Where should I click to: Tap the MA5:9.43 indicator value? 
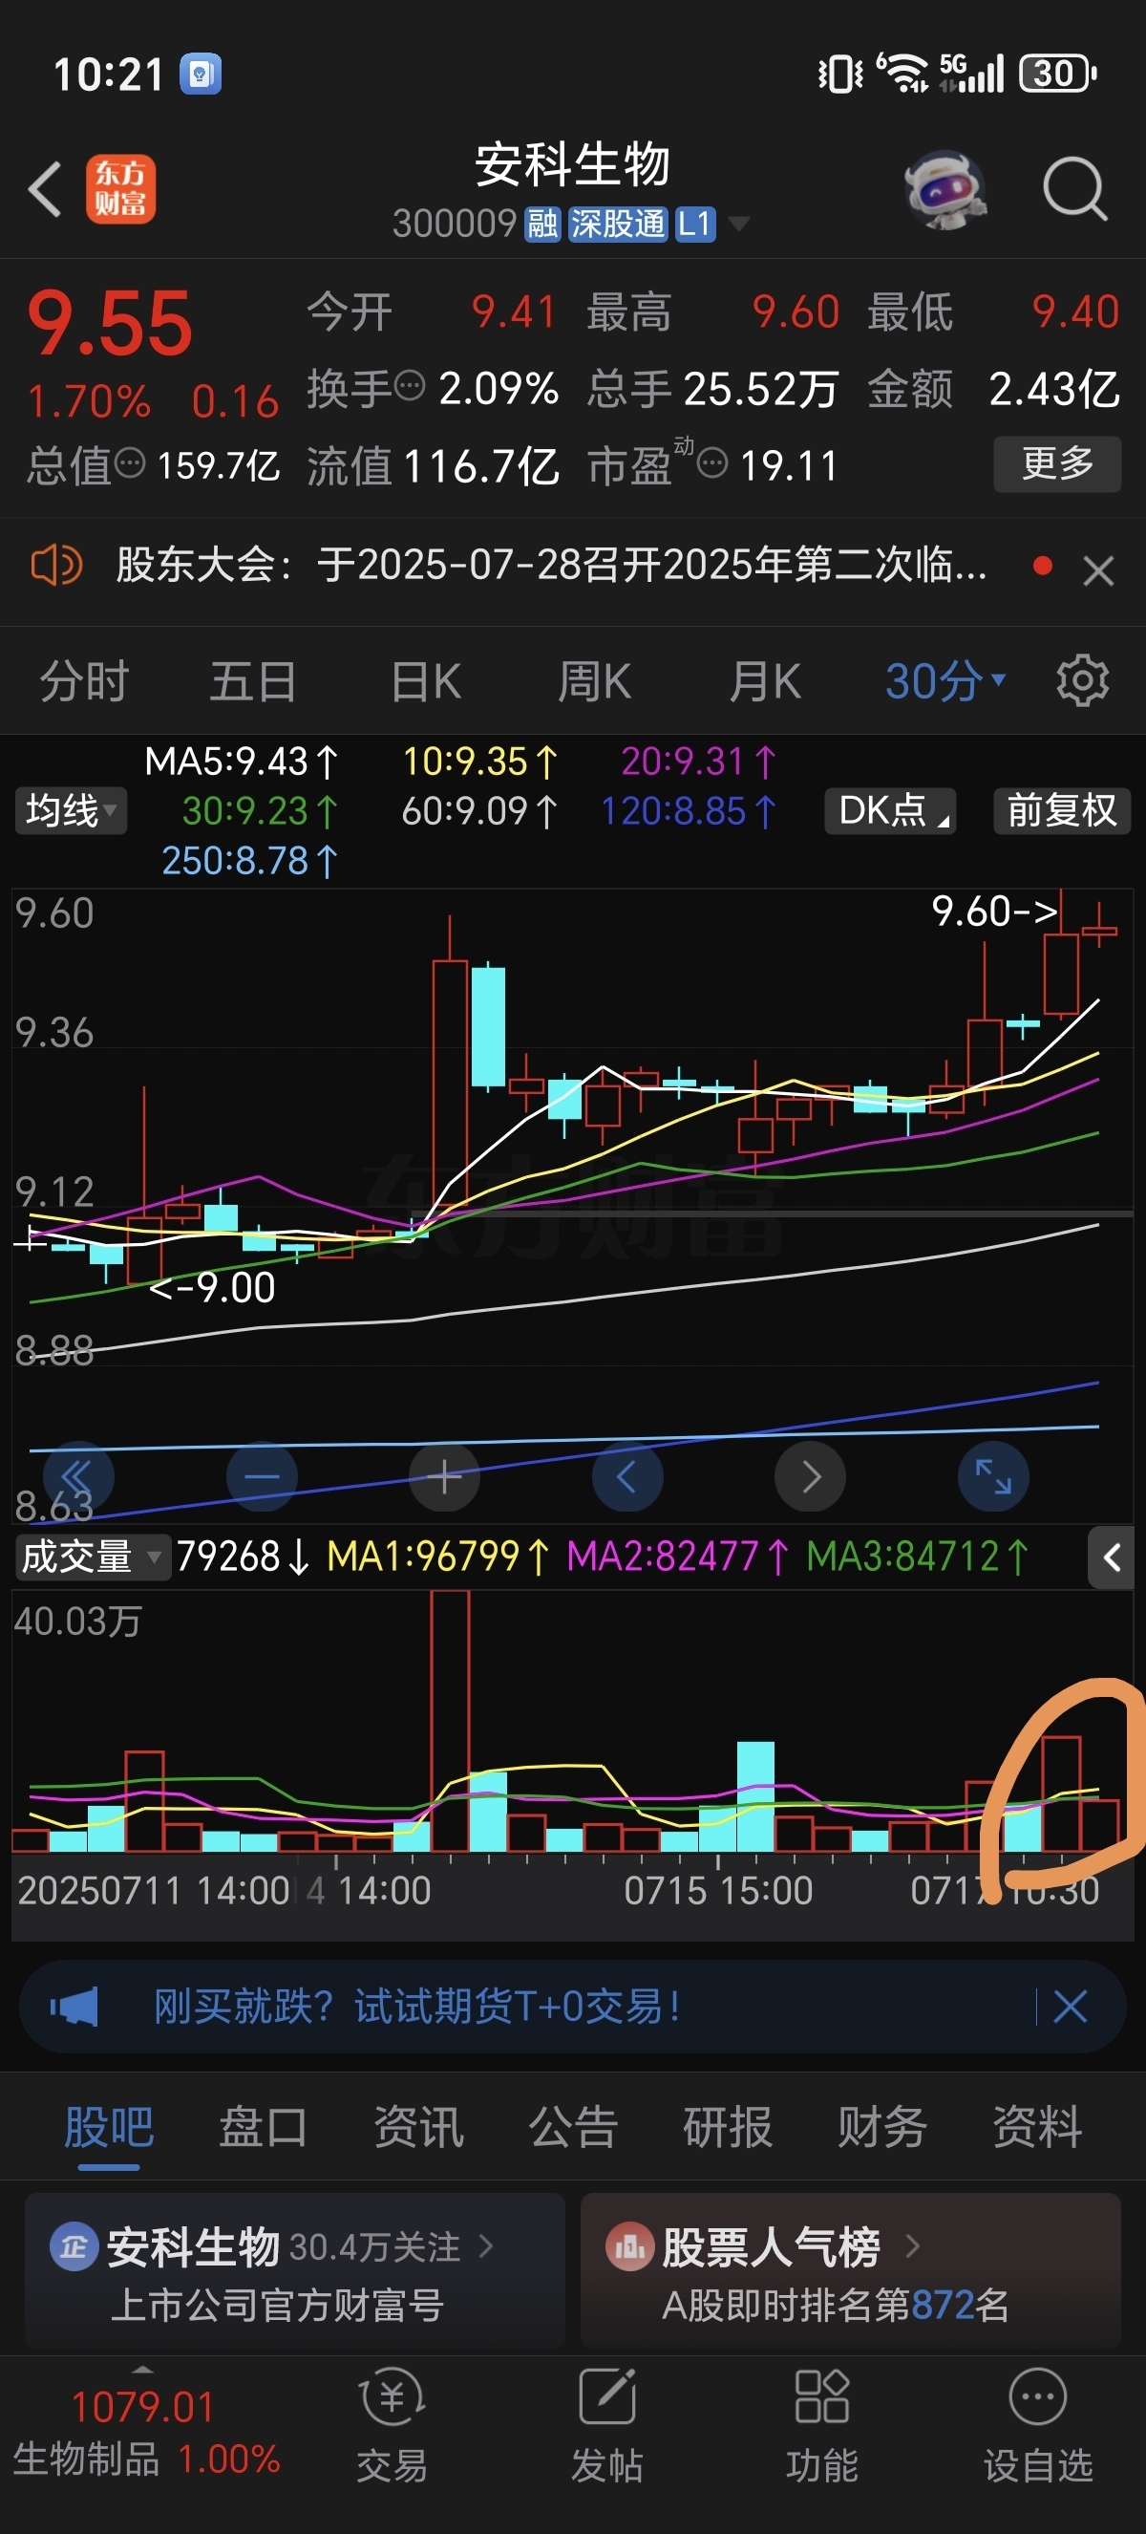point(242,762)
